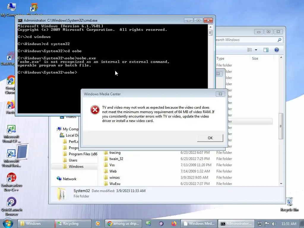Click the media player icon in the taskbar

98,224
